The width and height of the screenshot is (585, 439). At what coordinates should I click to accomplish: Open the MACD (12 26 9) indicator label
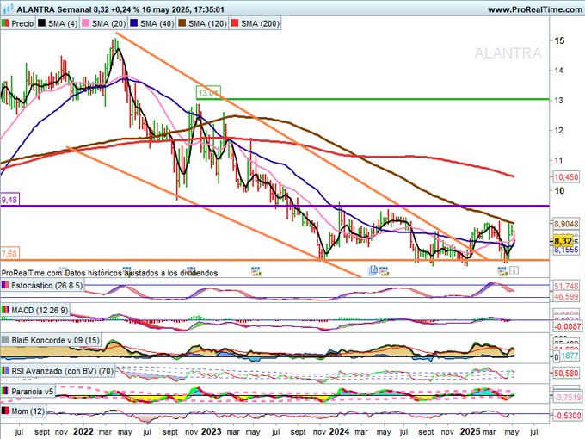tap(40, 310)
